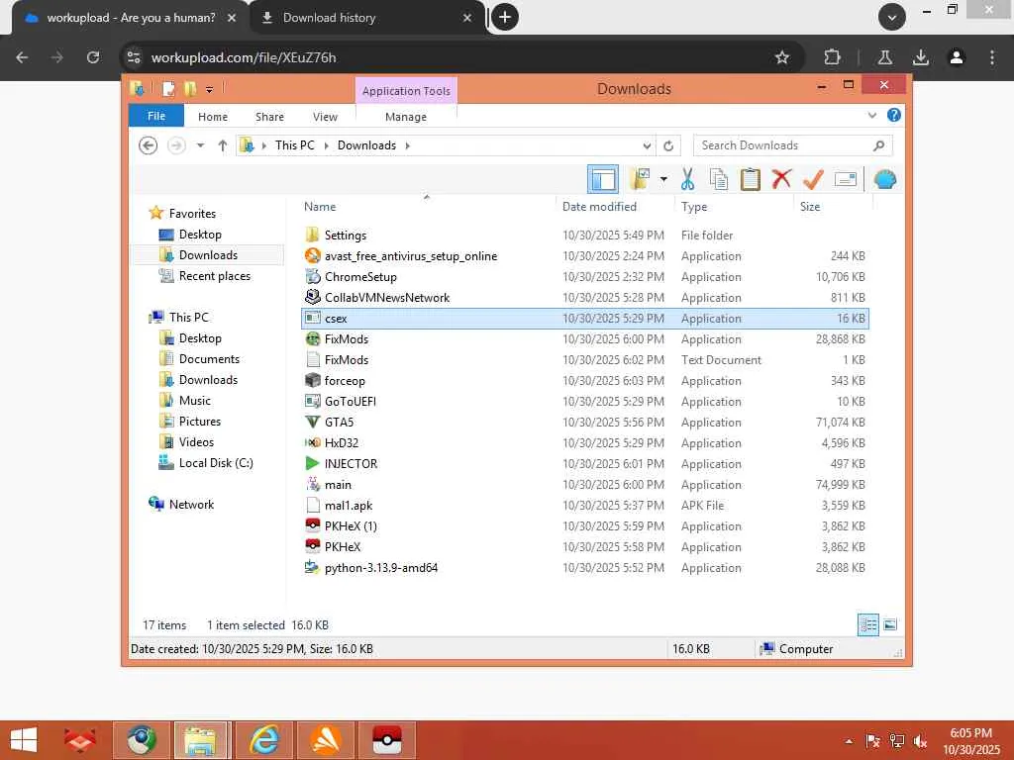The height and width of the screenshot is (760, 1014).
Task: Open Recent places in Favorites
Action: (214, 276)
